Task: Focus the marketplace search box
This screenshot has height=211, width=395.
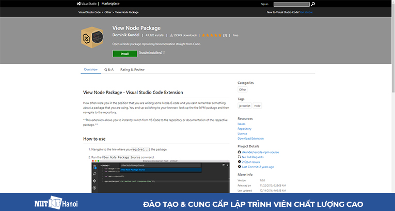Action: [x=291, y=4]
